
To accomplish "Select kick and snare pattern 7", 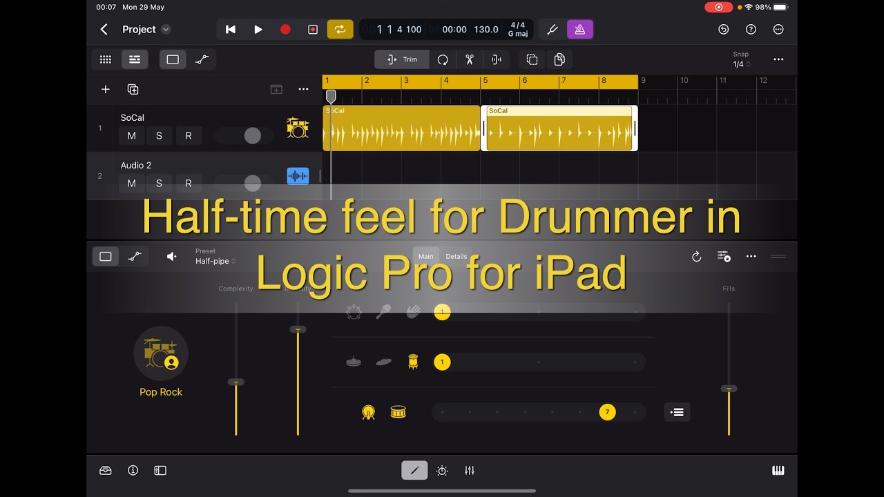I will (x=607, y=412).
